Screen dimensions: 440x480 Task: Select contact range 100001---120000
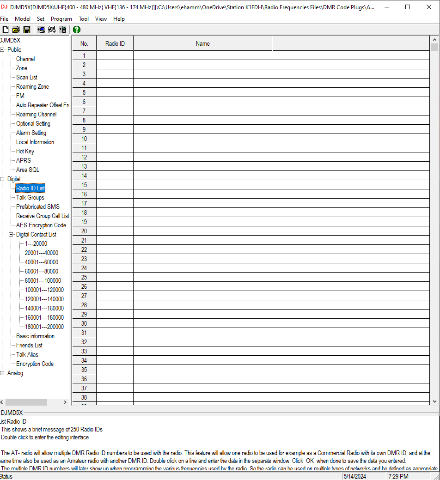[x=44, y=290]
